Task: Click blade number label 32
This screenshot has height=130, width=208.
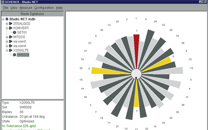Action: [x=164, y=25]
